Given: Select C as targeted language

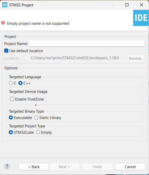Looking at the screenshot, I should (x=11, y=83).
